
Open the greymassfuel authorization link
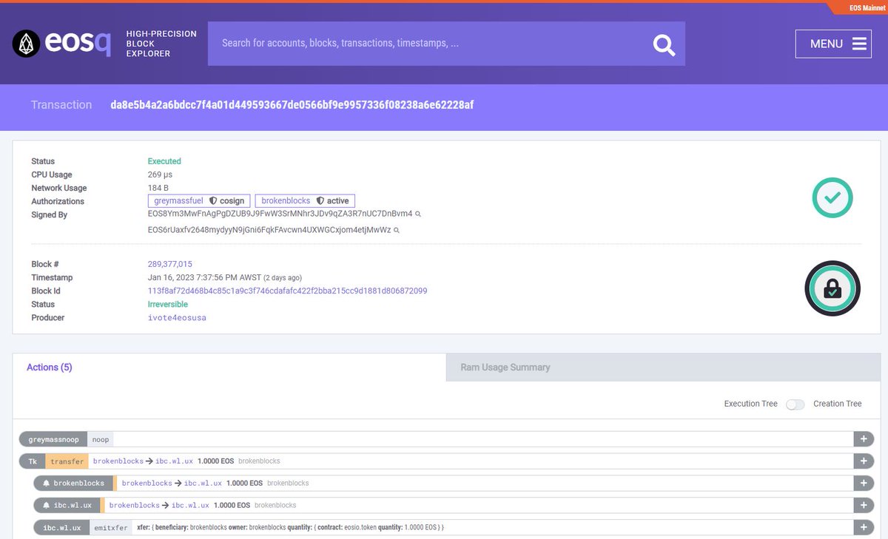click(178, 200)
